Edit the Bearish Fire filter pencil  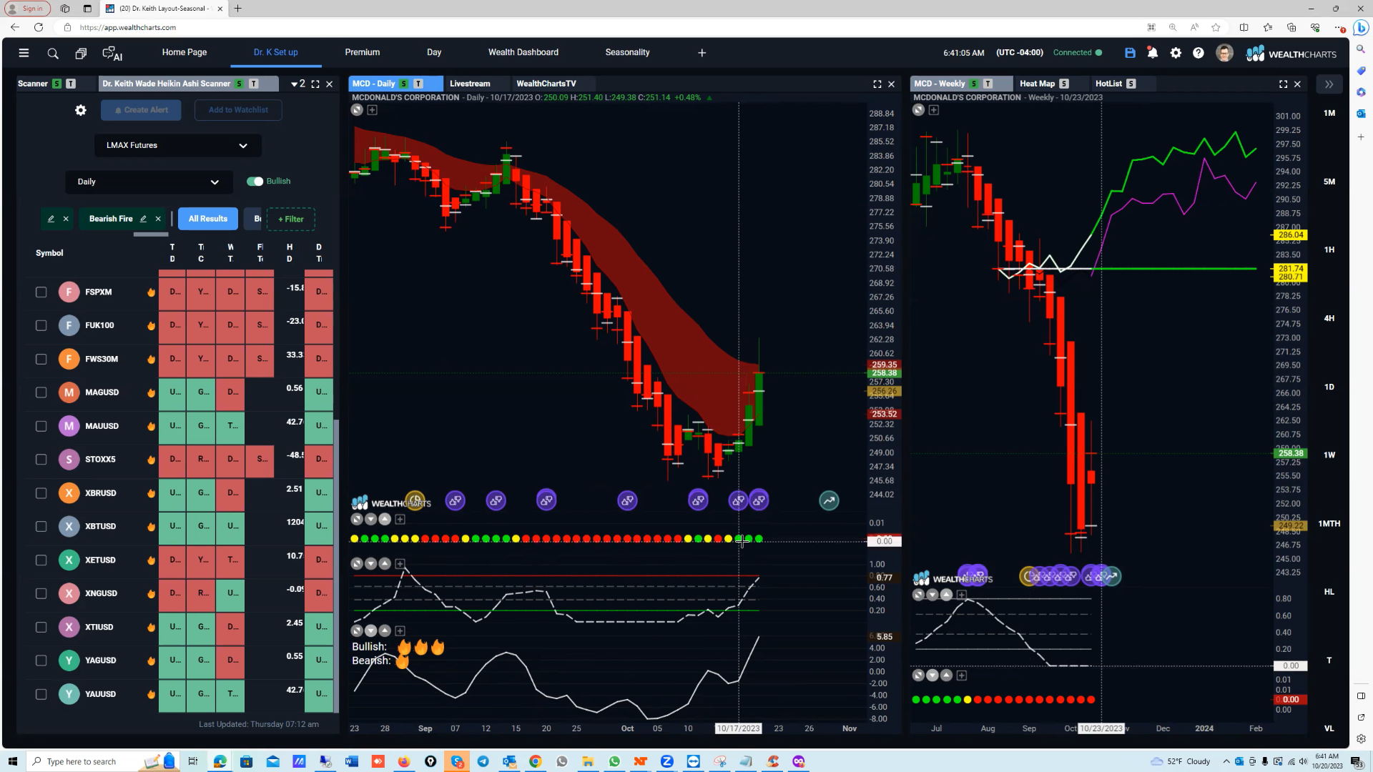(143, 219)
